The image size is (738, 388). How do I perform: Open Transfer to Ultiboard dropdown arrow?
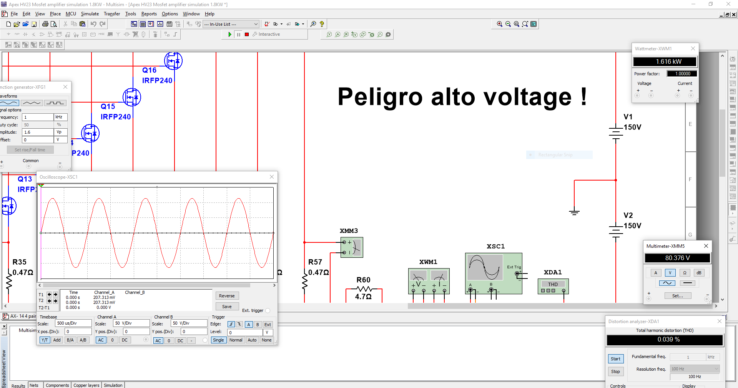[x=281, y=24]
